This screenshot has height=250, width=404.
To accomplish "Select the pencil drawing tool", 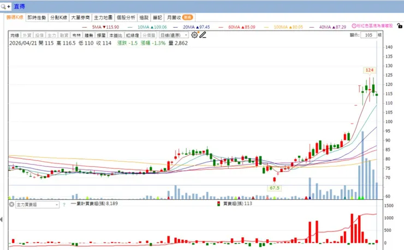I will point(203,35).
